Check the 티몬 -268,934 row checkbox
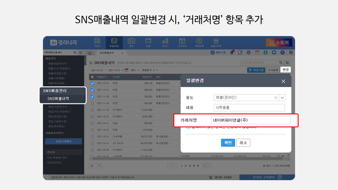Viewport: 338px width, 190px height. coord(92,103)
